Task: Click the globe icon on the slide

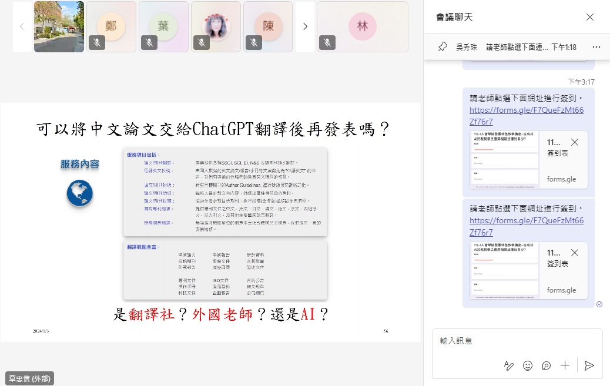Action: [x=80, y=193]
